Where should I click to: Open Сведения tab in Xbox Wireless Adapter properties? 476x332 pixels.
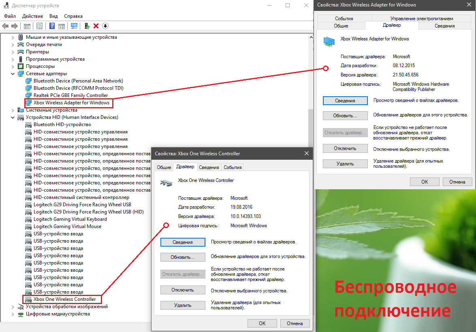tap(444, 26)
